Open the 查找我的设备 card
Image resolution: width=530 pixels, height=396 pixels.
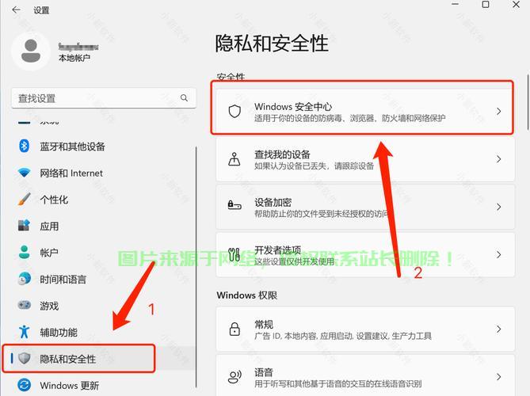[365, 159]
